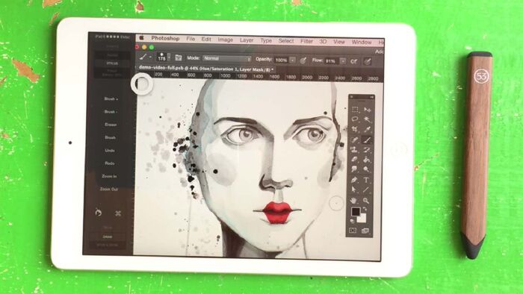The height and width of the screenshot is (294, 523).
Task: Select the Line tool
Action: click(x=366, y=190)
